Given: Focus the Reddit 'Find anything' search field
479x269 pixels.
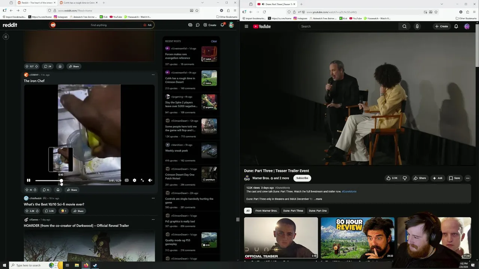Looking at the screenshot, I should pos(99,25).
